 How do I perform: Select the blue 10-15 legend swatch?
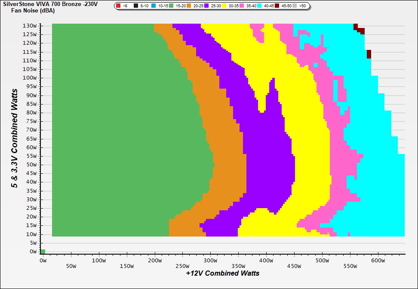[x=154, y=6]
